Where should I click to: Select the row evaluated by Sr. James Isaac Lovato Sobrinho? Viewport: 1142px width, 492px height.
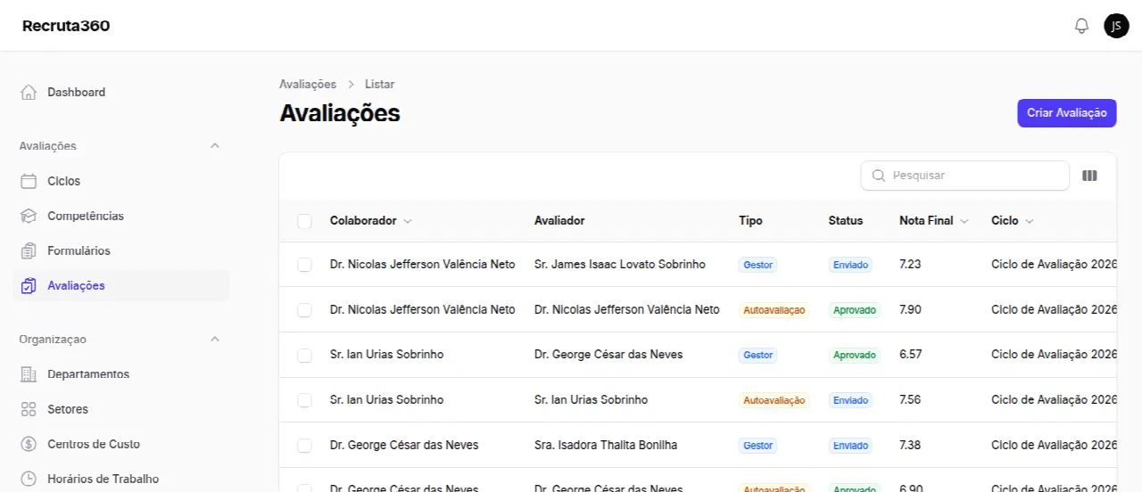(304, 265)
